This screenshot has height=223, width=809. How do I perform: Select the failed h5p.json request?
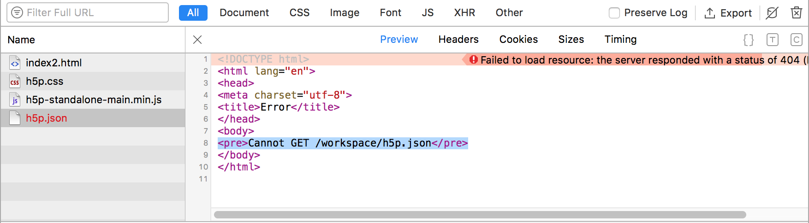pos(46,118)
